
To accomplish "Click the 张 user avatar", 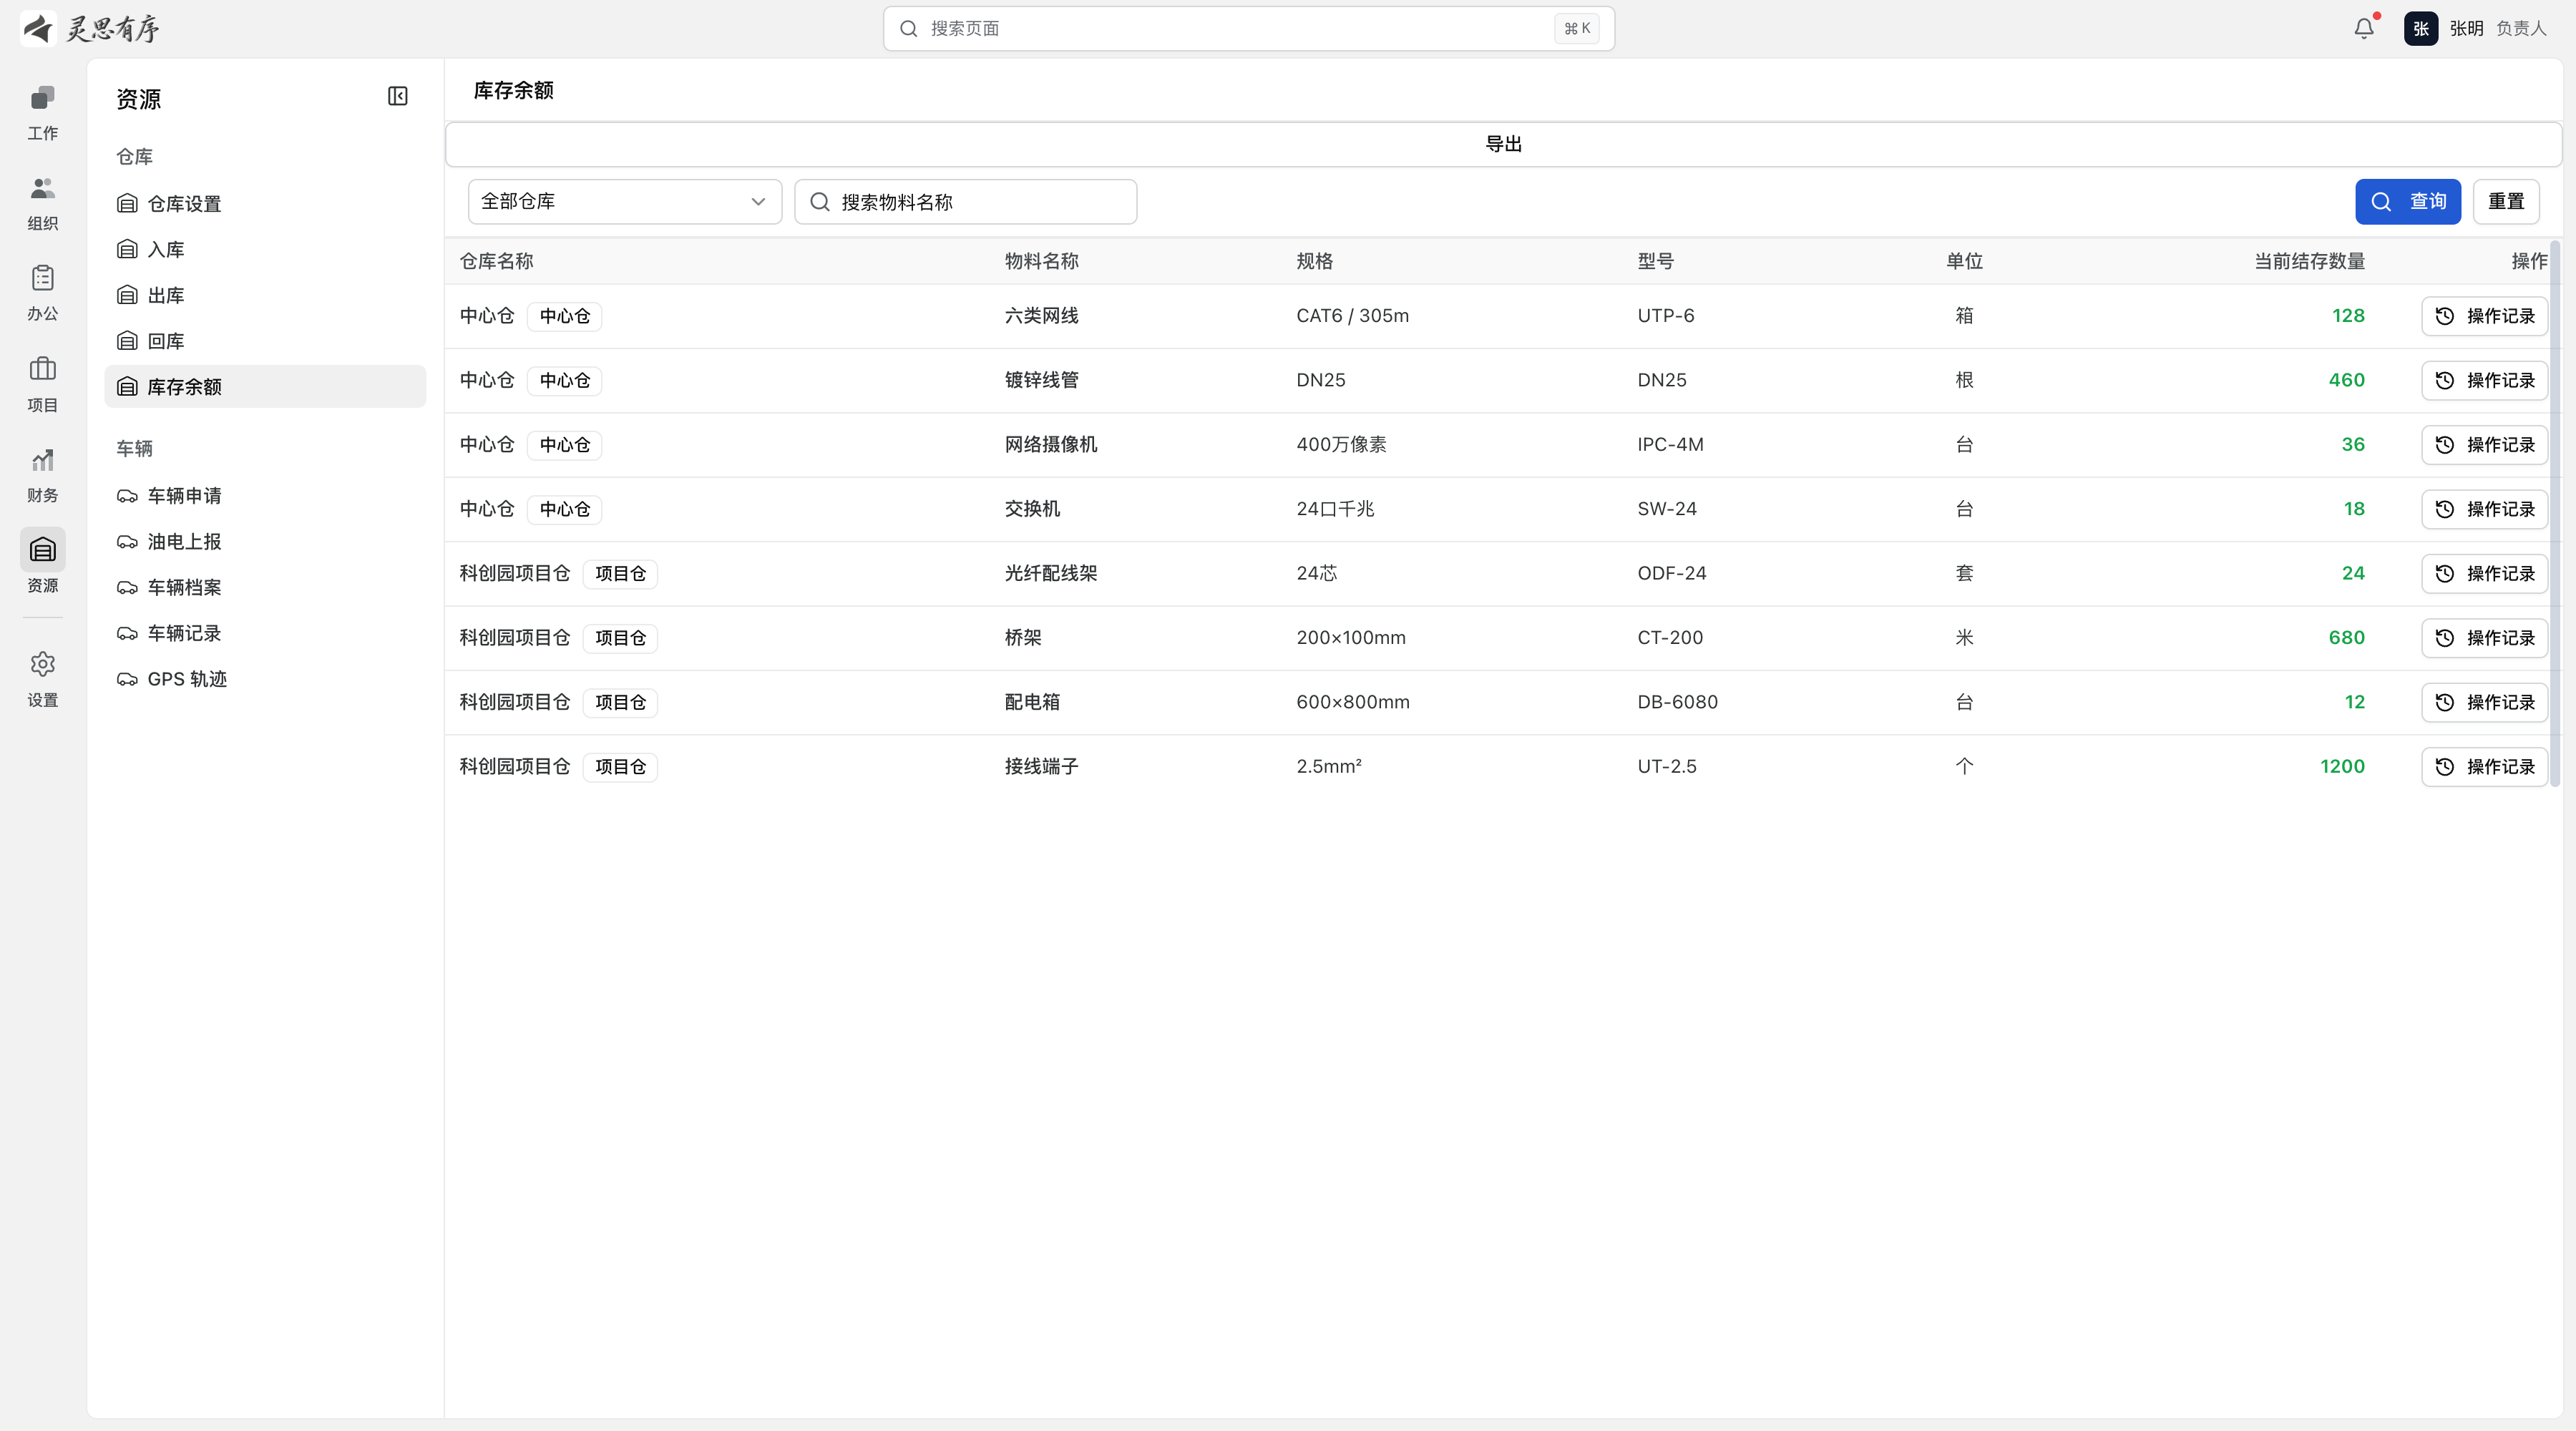I will [x=2420, y=28].
